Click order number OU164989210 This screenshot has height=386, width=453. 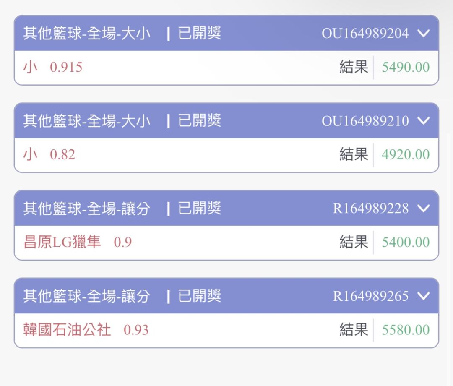click(365, 121)
